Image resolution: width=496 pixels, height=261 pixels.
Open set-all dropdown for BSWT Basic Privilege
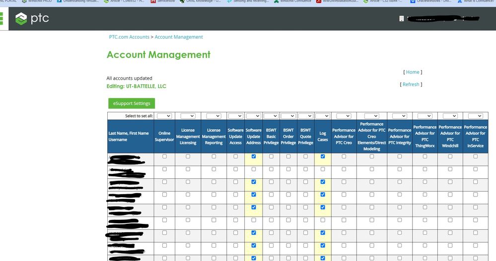click(x=271, y=116)
